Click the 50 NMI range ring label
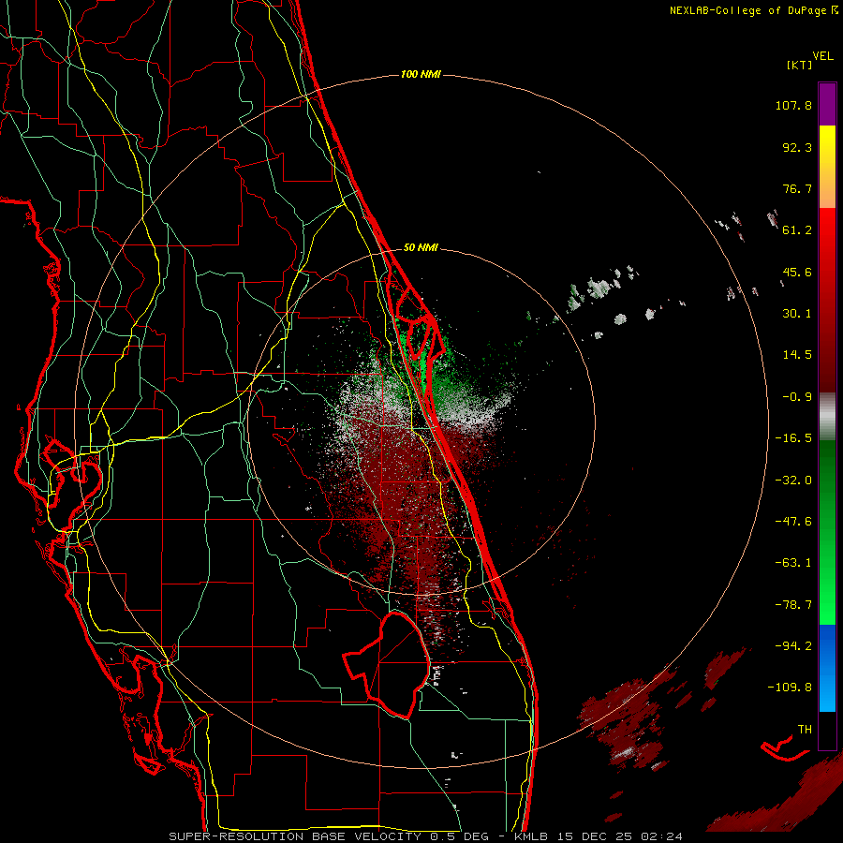 coord(421,247)
